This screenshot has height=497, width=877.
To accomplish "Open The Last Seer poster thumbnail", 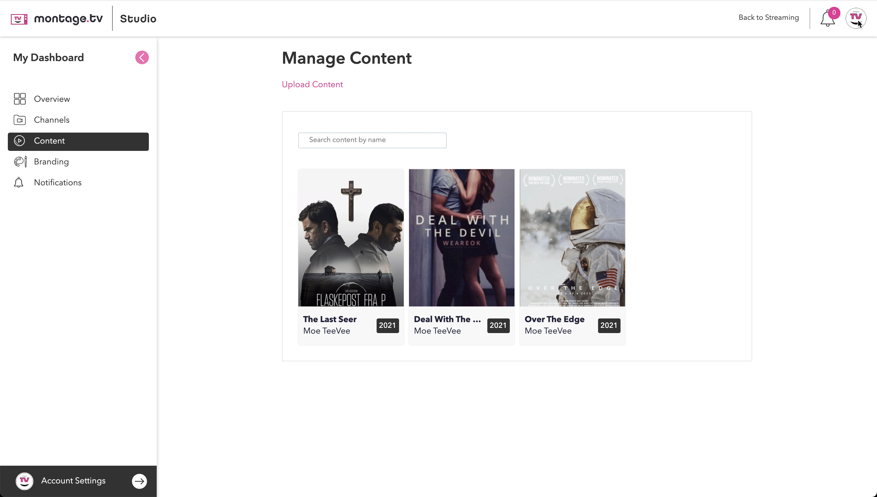I will click(351, 238).
